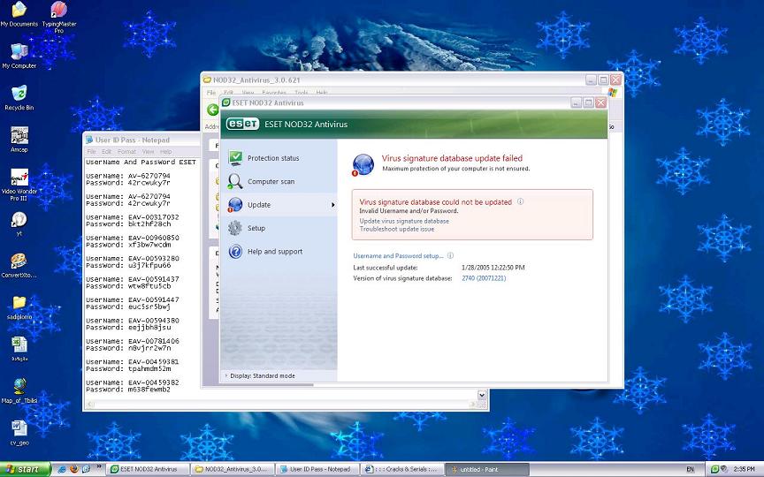Click Troubleshoot update issue link
The width and height of the screenshot is (764, 477).
[x=397, y=229]
